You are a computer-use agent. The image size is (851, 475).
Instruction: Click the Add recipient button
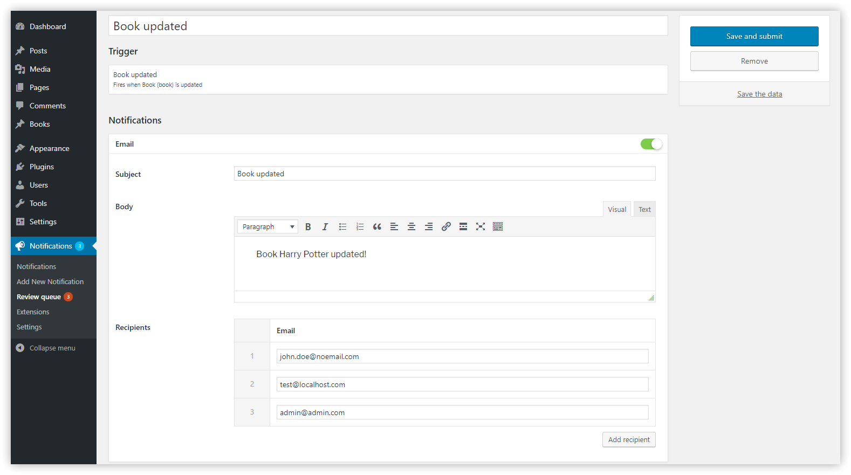click(x=629, y=440)
